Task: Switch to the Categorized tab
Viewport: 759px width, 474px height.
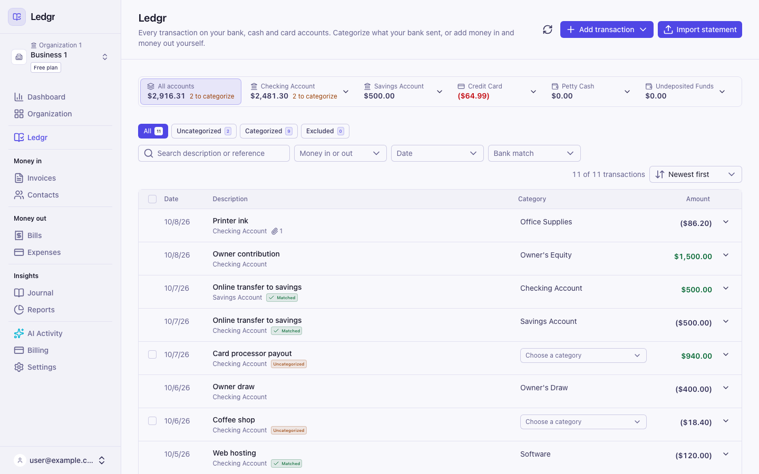Action: (x=268, y=131)
